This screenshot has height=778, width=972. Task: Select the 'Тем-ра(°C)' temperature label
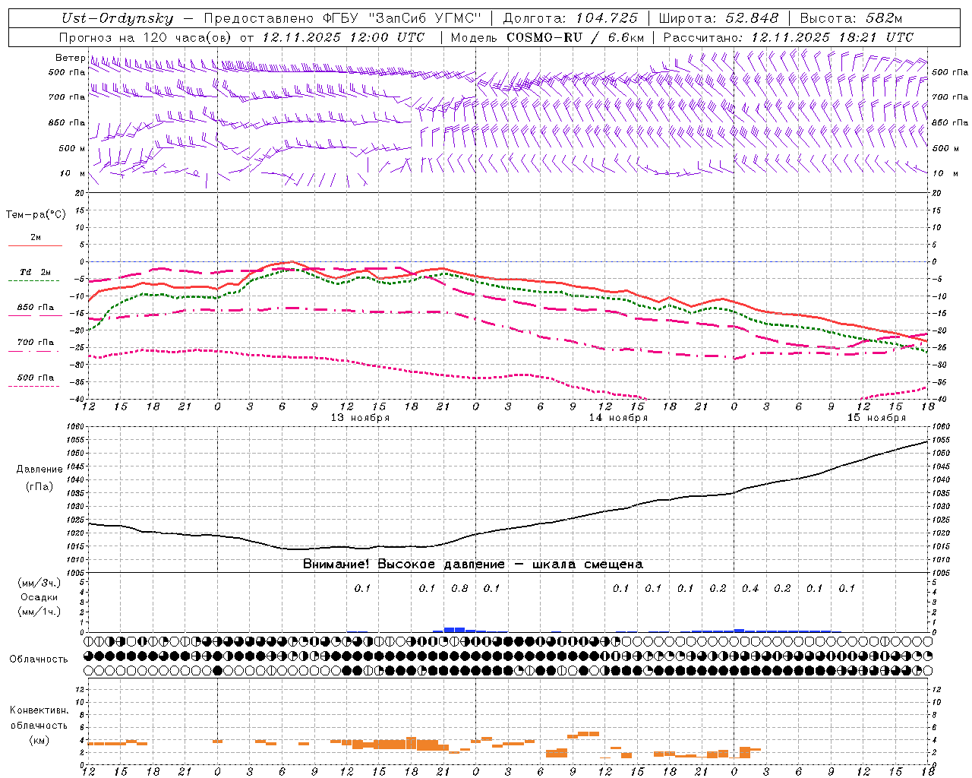[x=36, y=215]
